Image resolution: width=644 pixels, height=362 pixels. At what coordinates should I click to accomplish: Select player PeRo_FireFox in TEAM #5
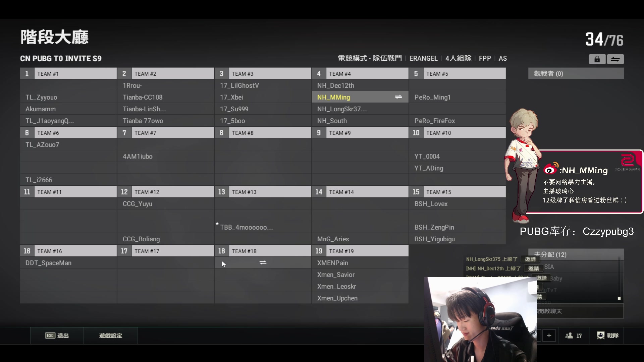[434, 121]
